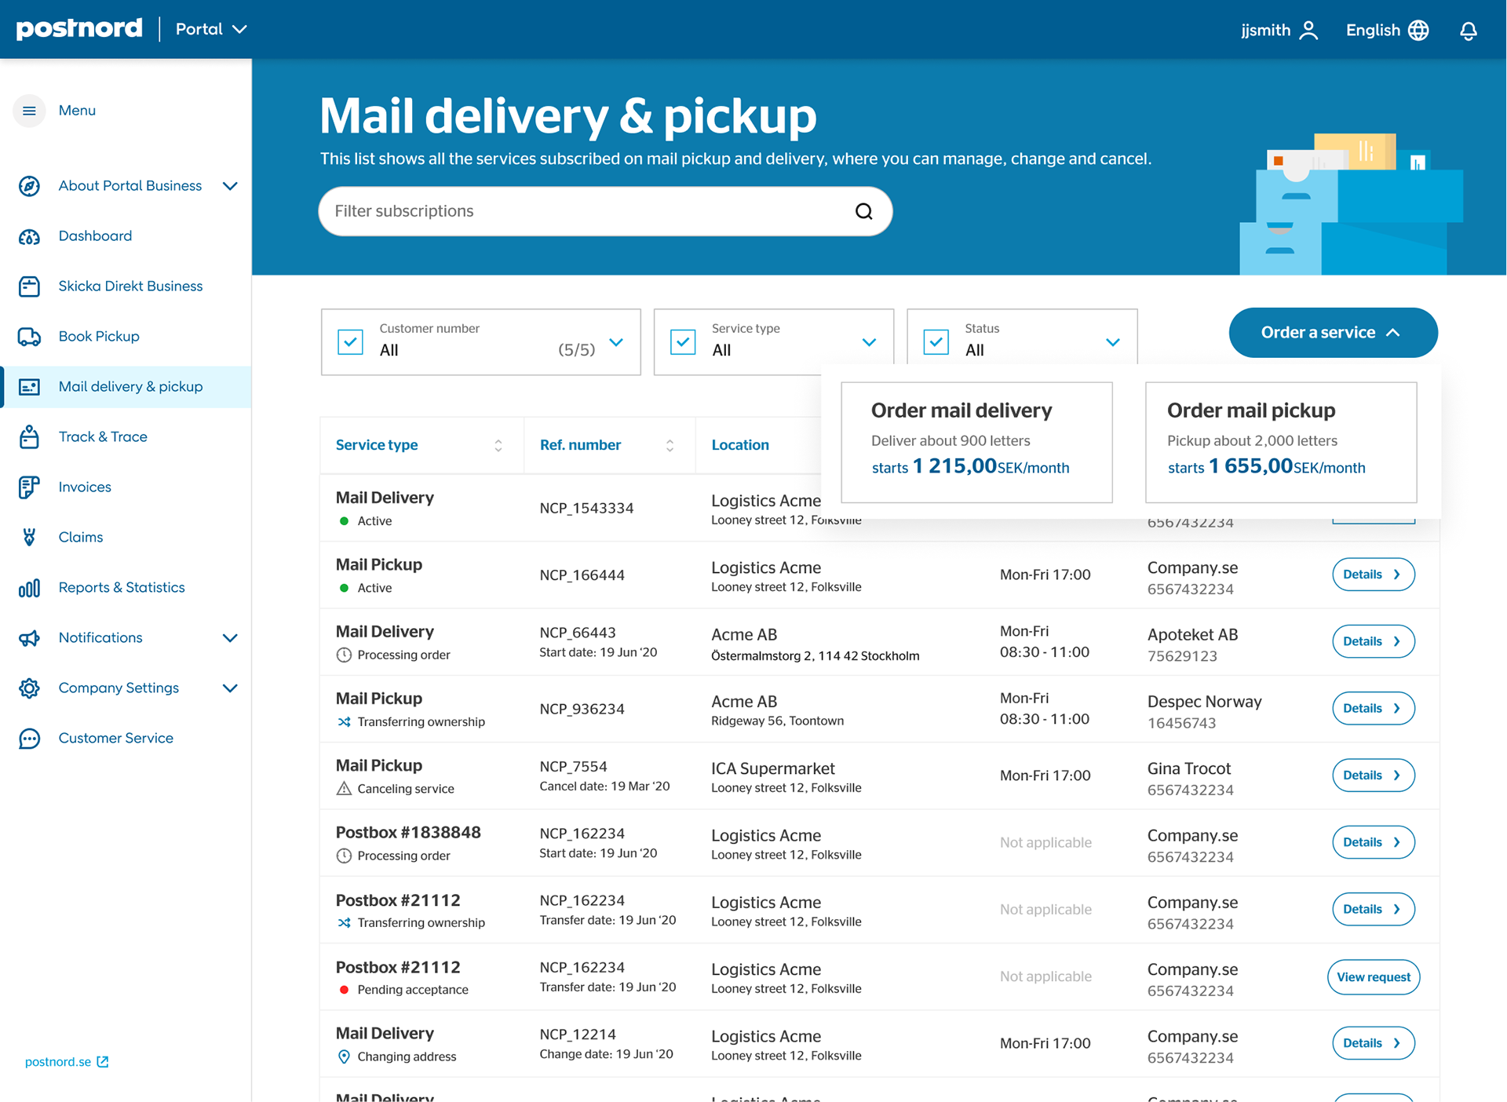Click the Location column header
This screenshot has width=1507, height=1102.
click(740, 445)
